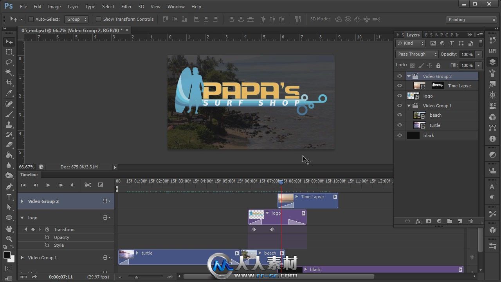The height and width of the screenshot is (282, 501).
Task: Select the turtle clip in timeline
Action: 179,257
